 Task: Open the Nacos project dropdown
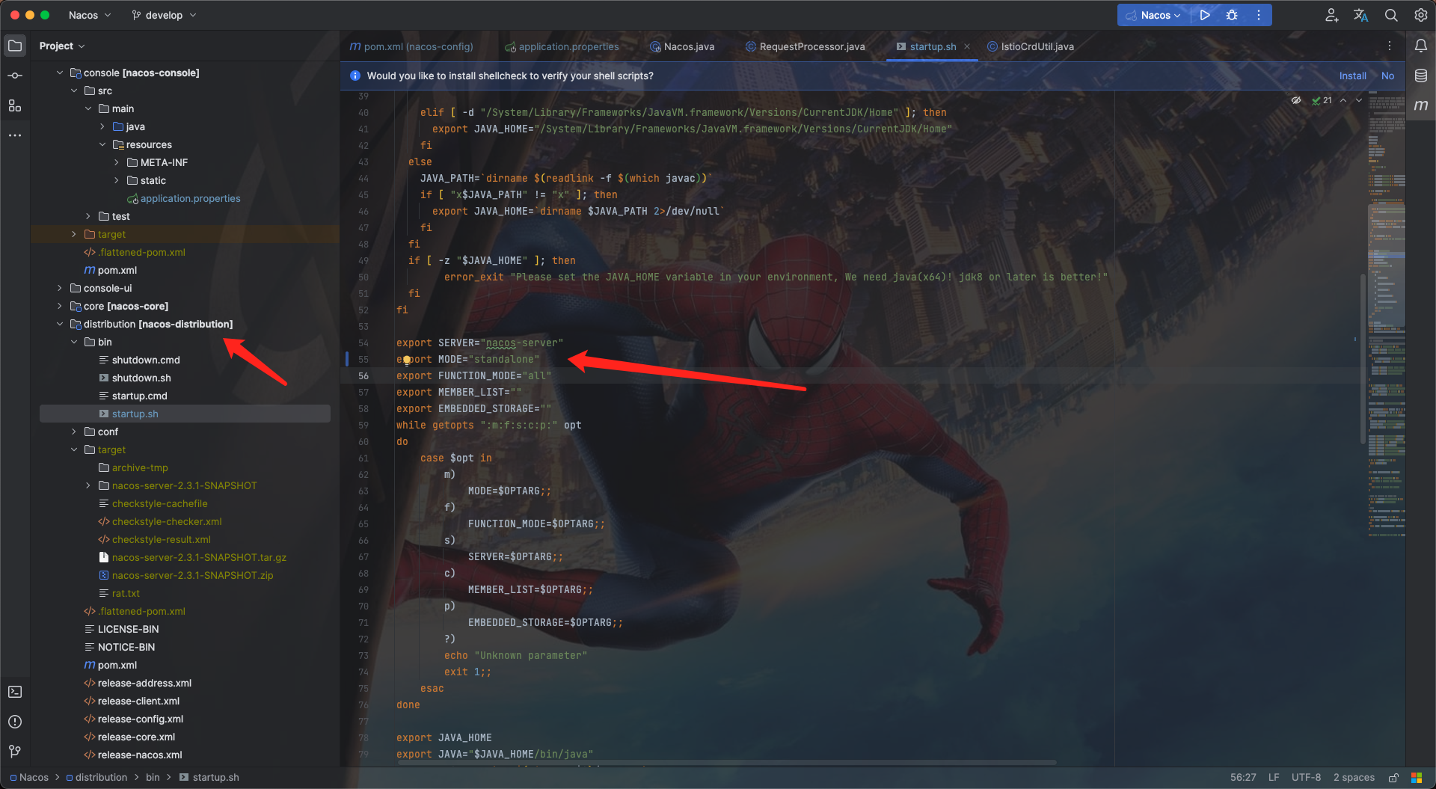[x=90, y=15]
